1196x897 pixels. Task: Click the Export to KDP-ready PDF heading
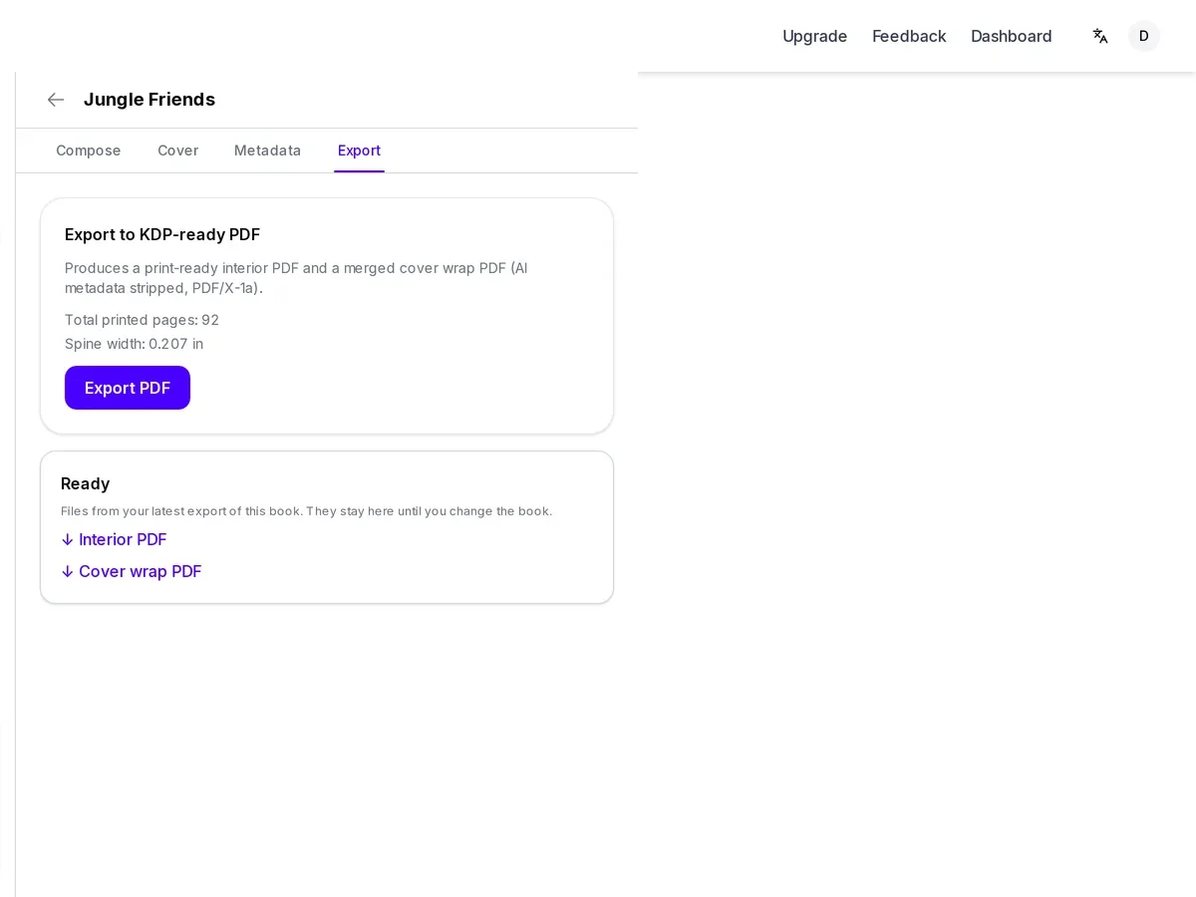coord(162,234)
